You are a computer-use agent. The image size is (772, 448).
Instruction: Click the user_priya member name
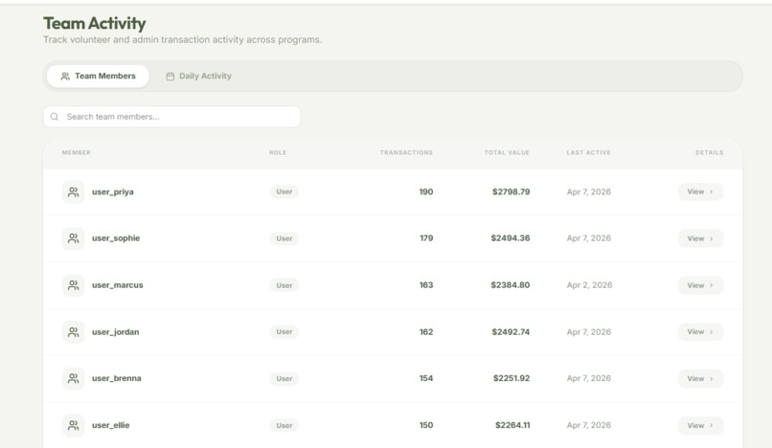pyautogui.click(x=113, y=192)
